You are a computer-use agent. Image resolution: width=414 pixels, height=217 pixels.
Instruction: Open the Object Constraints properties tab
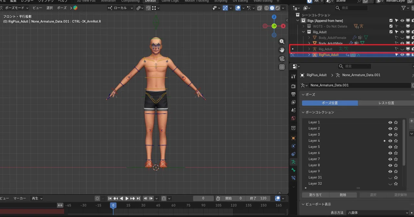pyautogui.click(x=293, y=154)
